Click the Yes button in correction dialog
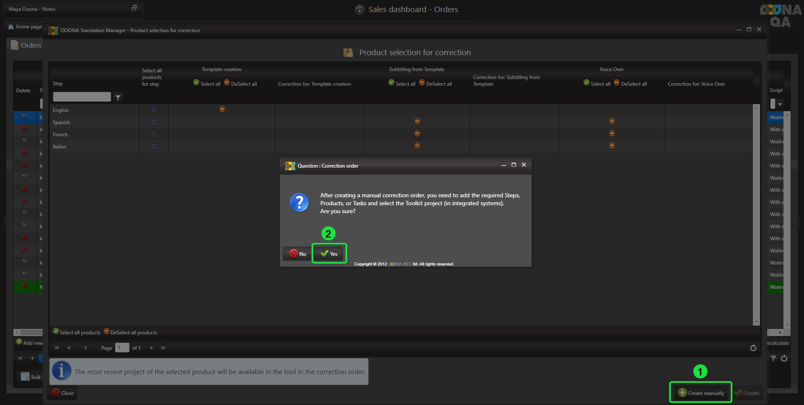The height and width of the screenshot is (405, 804). pos(329,254)
